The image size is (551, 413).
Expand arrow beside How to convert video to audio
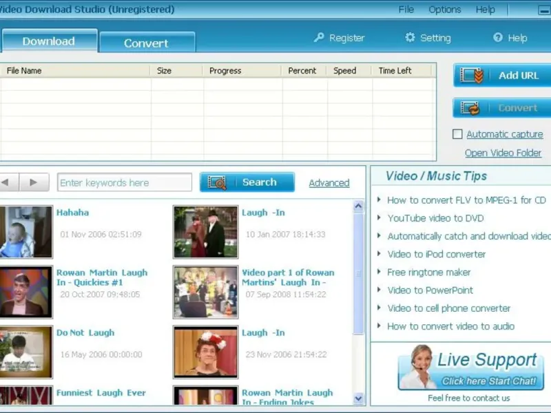[x=378, y=326]
